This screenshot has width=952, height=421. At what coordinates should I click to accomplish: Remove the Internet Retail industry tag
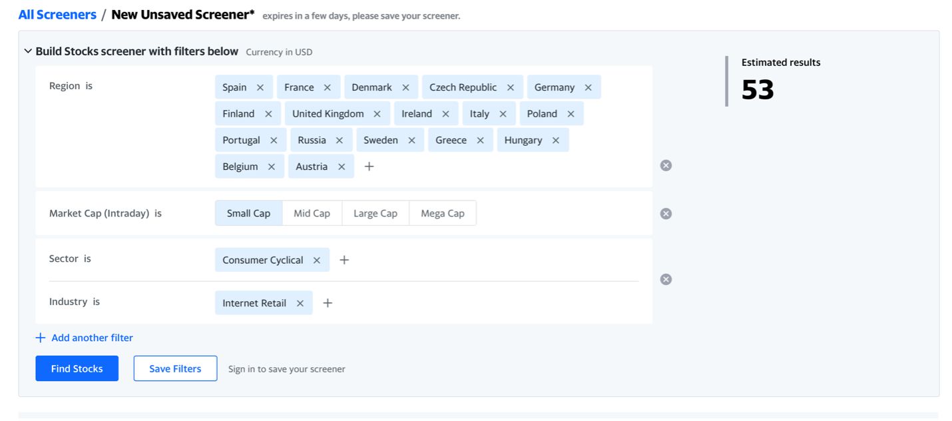coord(300,303)
